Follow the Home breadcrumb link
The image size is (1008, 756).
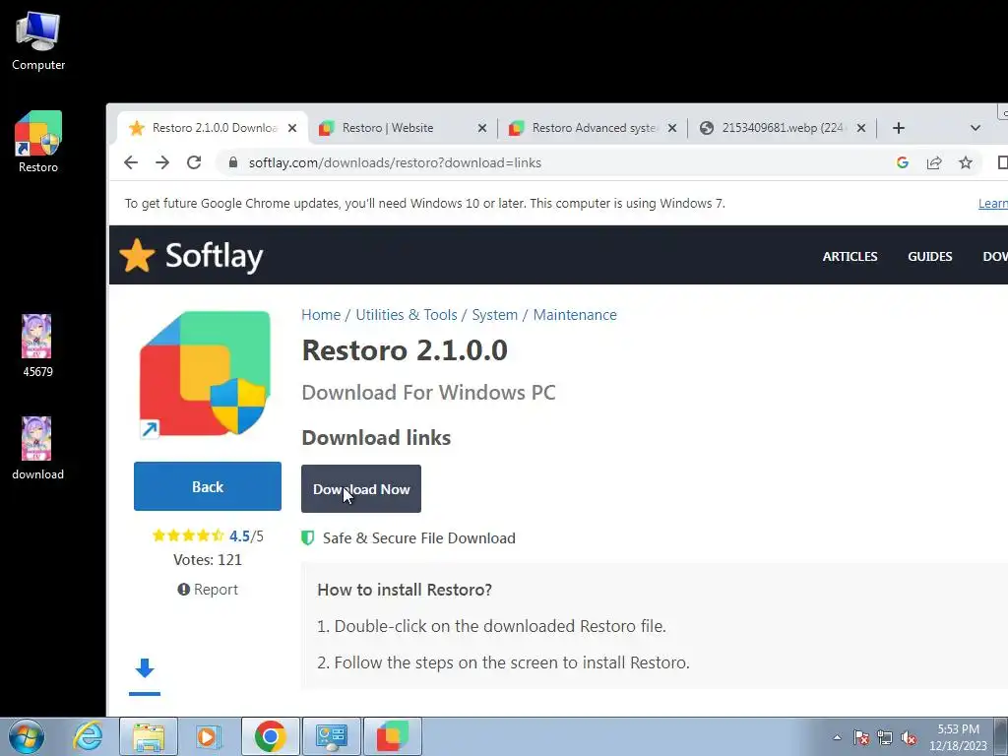point(321,314)
